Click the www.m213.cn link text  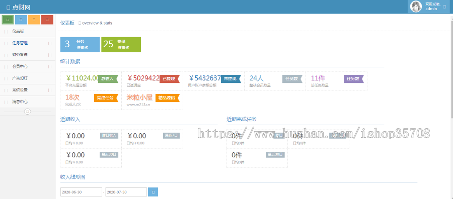[x=138, y=105]
